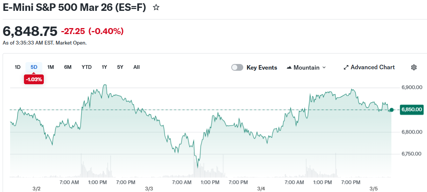Click the 6,800.00 axis label
427x192 pixels.
(x=412, y=132)
